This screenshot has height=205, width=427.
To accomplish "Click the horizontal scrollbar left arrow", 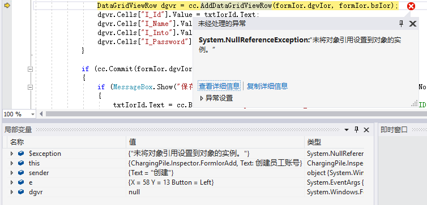I will pos(41,114).
